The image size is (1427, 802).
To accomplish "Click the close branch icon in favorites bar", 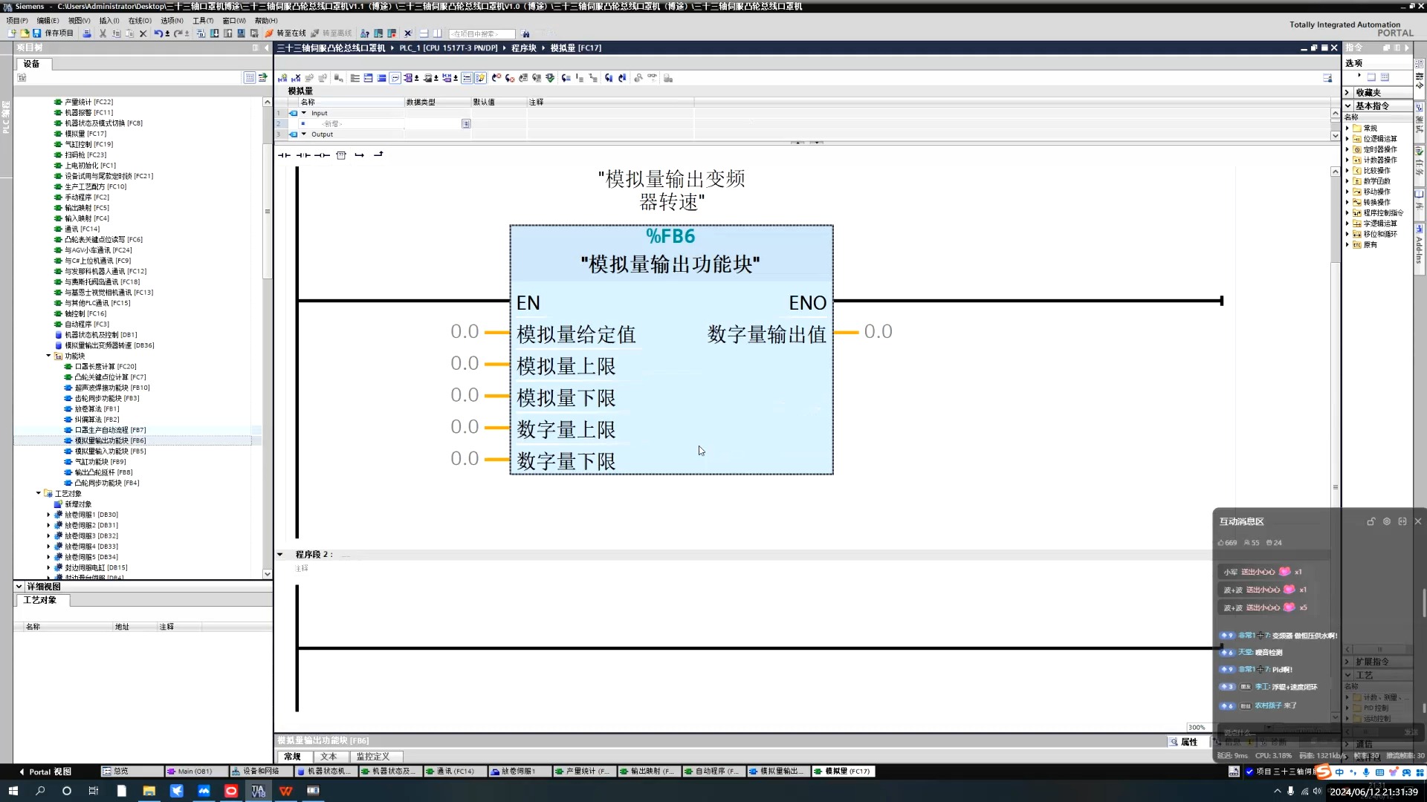I will pyautogui.click(x=378, y=155).
